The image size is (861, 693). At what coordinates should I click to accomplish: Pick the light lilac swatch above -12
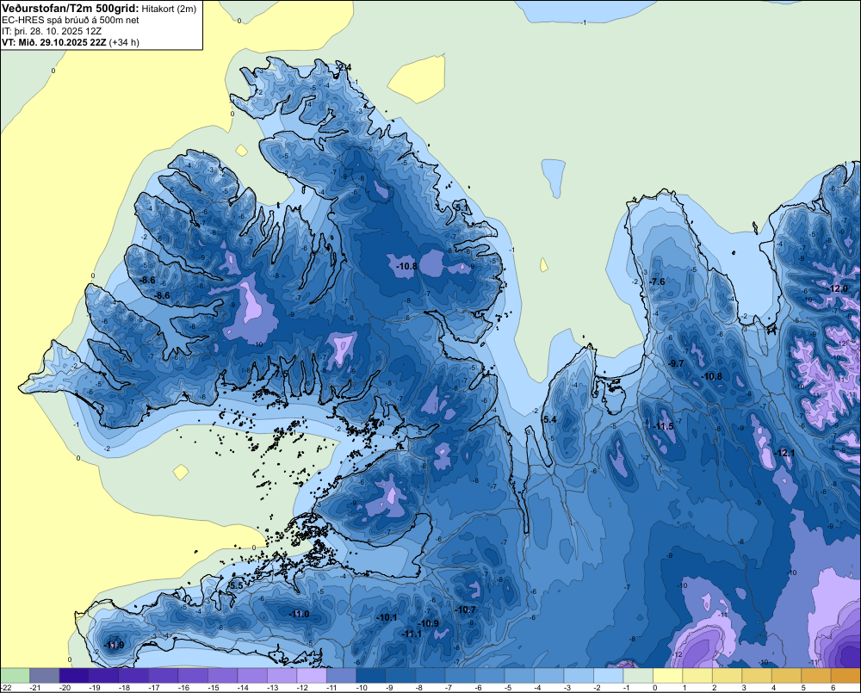pos(312,675)
